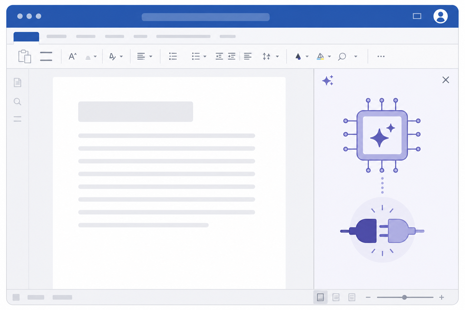
Task: Click the document page icon in left sidebar
Action: pos(18,82)
